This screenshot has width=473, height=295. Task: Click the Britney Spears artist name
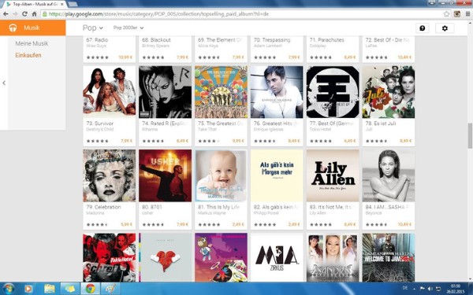point(155,46)
